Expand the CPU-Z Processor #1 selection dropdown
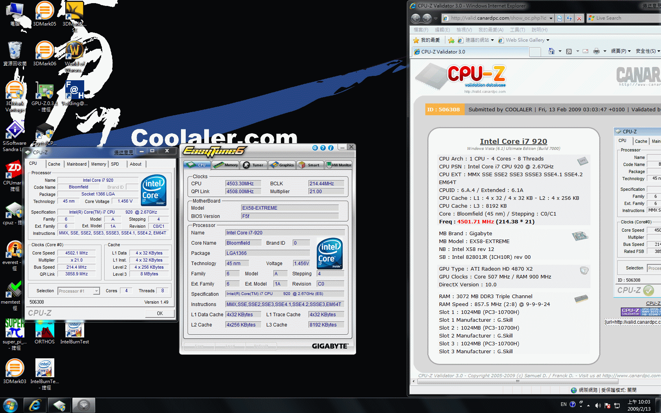The image size is (661, 413). [x=96, y=291]
